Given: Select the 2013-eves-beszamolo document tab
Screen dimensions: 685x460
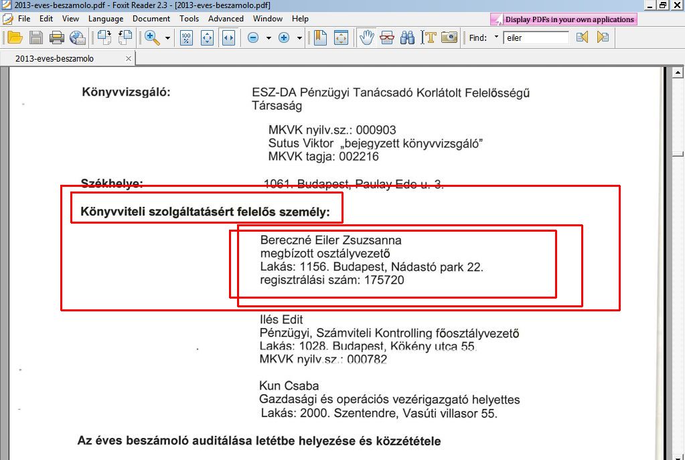Looking at the screenshot, I should pyautogui.click(x=68, y=58).
